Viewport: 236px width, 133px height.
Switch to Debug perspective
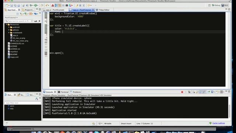tap(216, 6)
